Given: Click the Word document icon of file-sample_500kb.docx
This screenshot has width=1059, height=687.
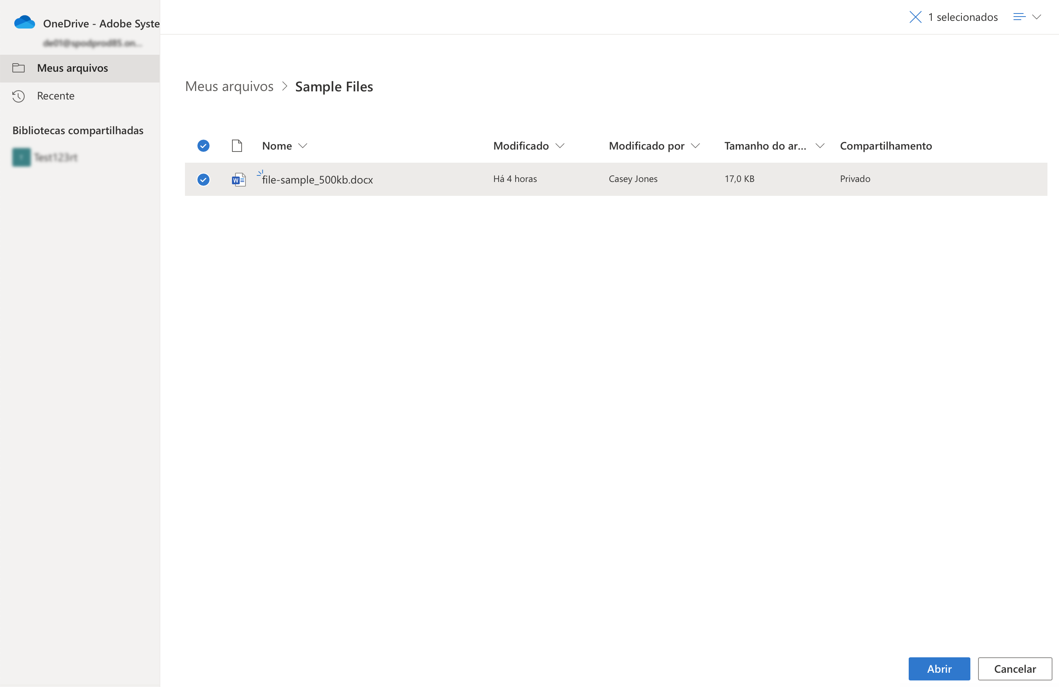Looking at the screenshot, I should click(239, 179).
